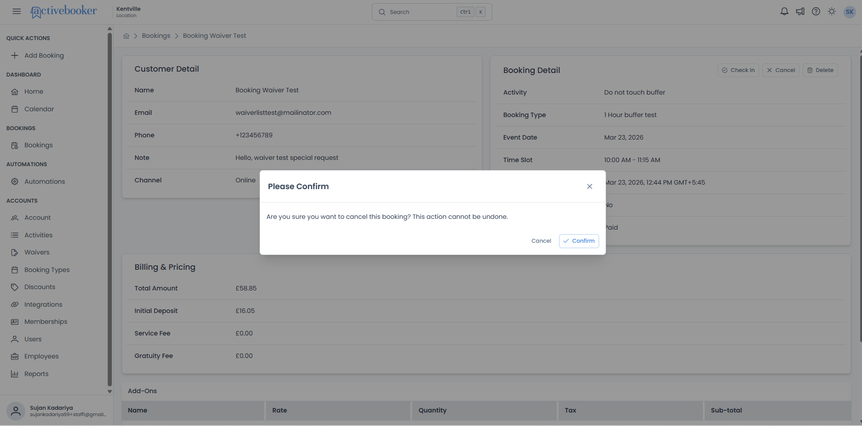Toggle light/dark theme sun icon
Viewport: 862px width, 426px height.
832,12
